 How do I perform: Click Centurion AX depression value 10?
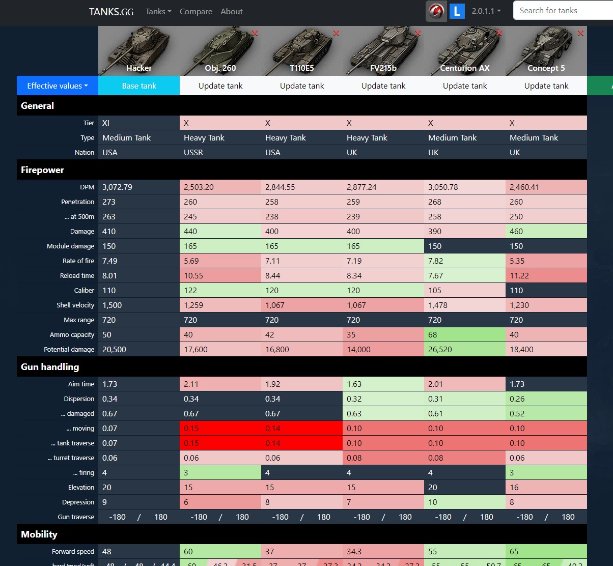pos(465,502)
